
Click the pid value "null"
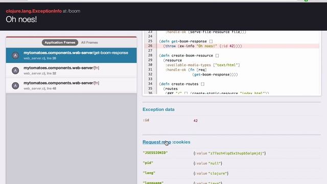208,164
